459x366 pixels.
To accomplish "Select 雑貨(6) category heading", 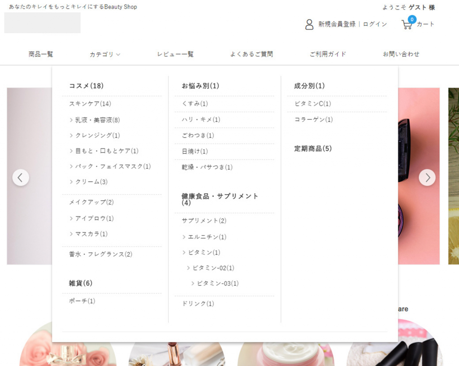I will coord(81,283).
